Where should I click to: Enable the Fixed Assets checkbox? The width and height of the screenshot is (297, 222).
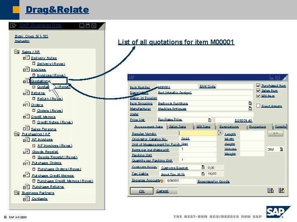coord(258,106)
